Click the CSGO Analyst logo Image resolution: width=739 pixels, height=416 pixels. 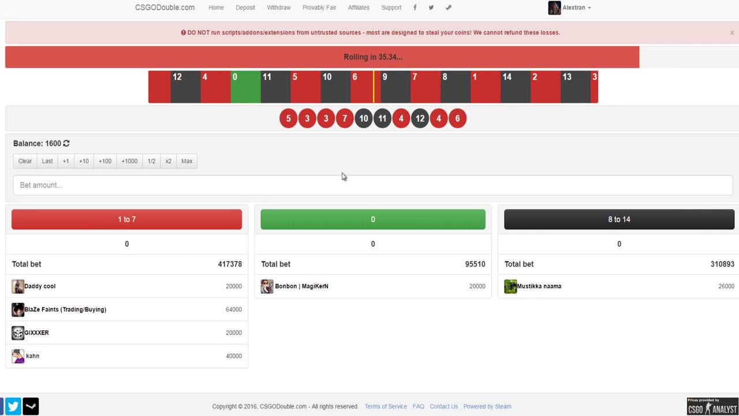[712, 406]
